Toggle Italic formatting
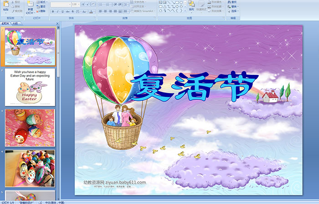Viewport: 319px width, 204px height. pos(57,11)
